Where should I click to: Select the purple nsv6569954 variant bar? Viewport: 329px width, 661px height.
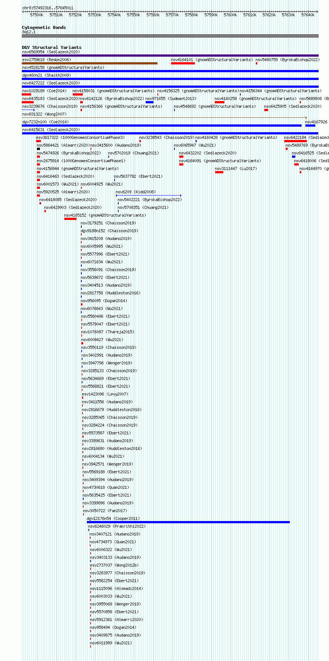pyautogui.click(x=170, y=56)
